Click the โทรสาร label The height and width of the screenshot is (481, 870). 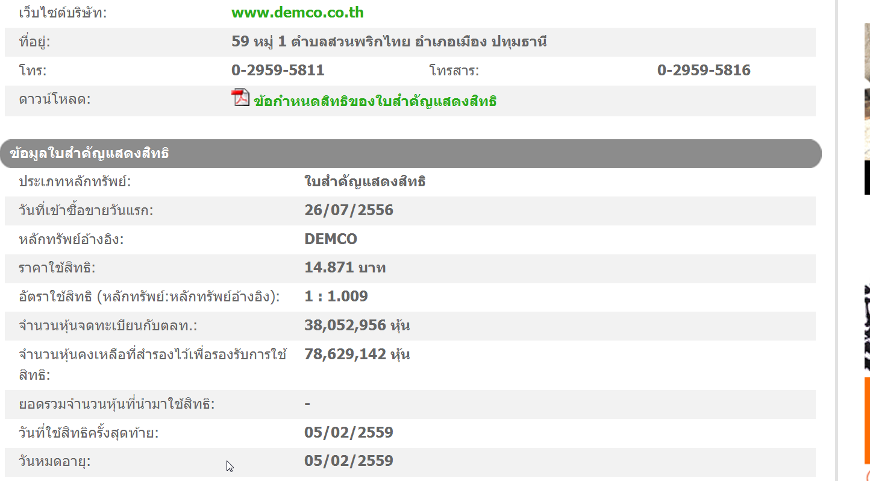454,71
